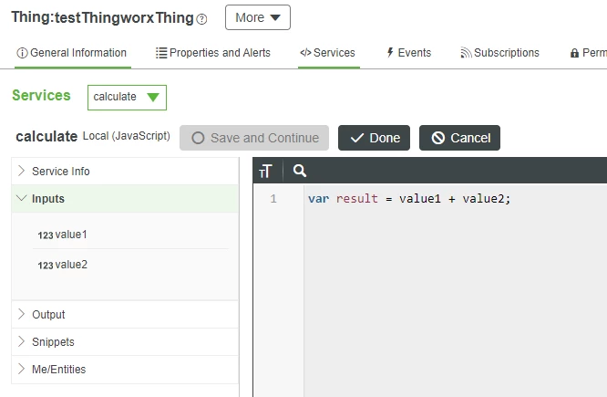Screen dimensions: 607x397
Task: Click line 1 of the script code
Action: (x=409, y=199)
